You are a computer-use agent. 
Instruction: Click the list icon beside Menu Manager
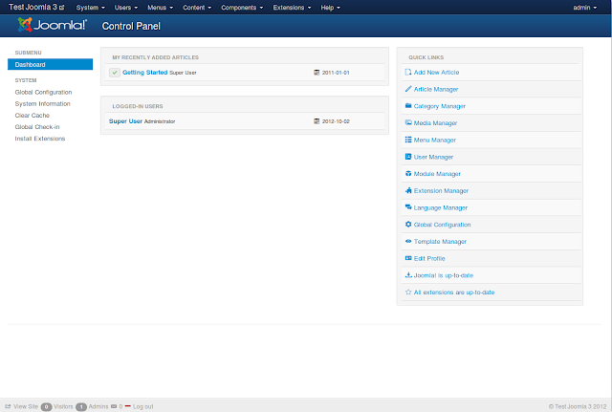[x=408, y=140]
